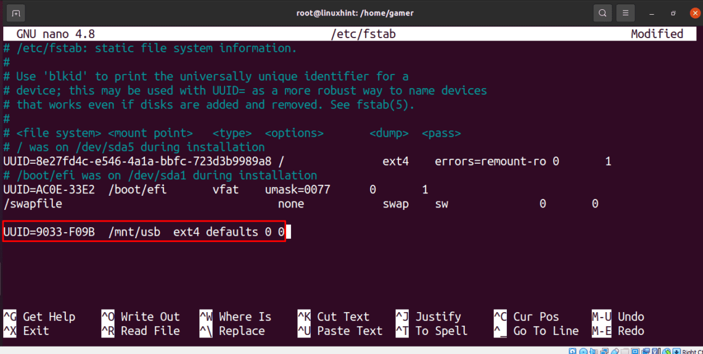Click the none mount point on swapfile line

tap(291, 204)
